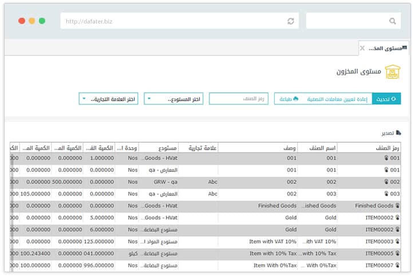Open the اختر المستودع warehouse dropdown

tap(174, 99)
